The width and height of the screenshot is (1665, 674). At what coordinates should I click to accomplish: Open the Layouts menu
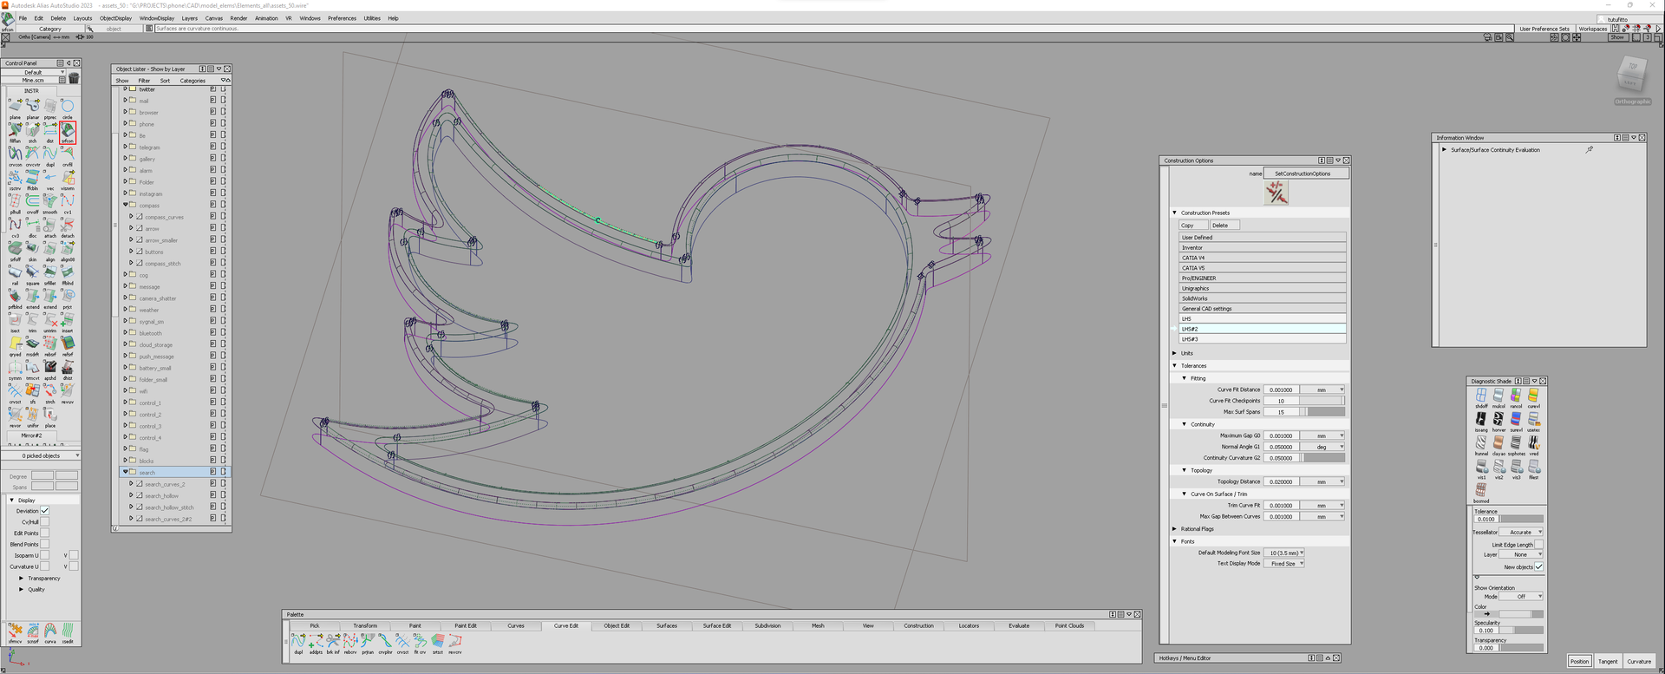(x=82, y=18)
